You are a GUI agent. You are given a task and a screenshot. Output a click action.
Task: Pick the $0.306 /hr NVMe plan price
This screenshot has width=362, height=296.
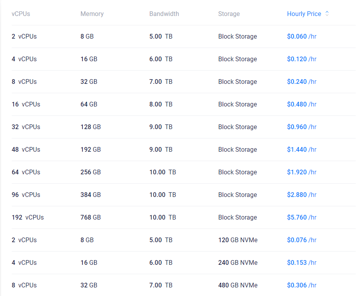click(x=301, y=285)
